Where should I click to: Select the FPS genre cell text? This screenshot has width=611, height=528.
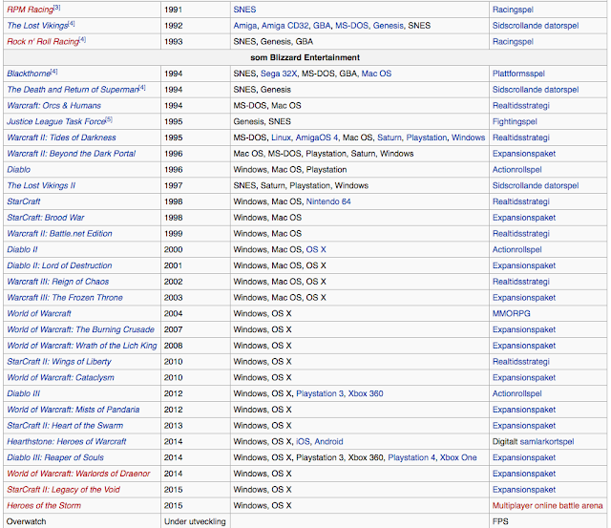pos(500,520)
